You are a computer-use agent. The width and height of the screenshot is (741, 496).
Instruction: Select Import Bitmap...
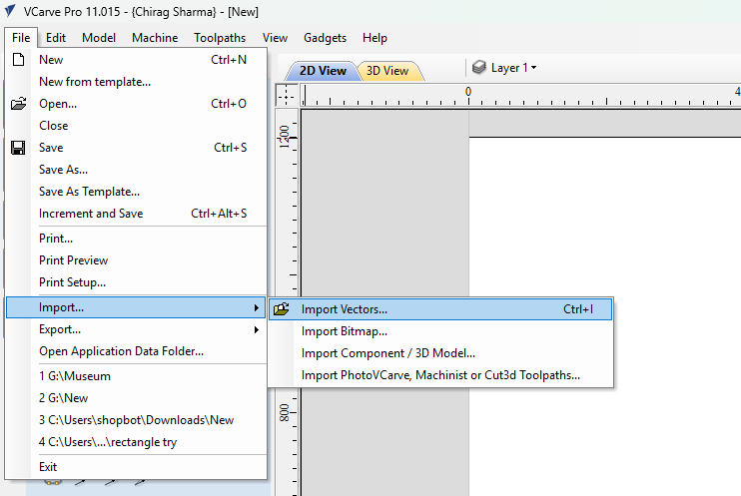pos(440,331)
